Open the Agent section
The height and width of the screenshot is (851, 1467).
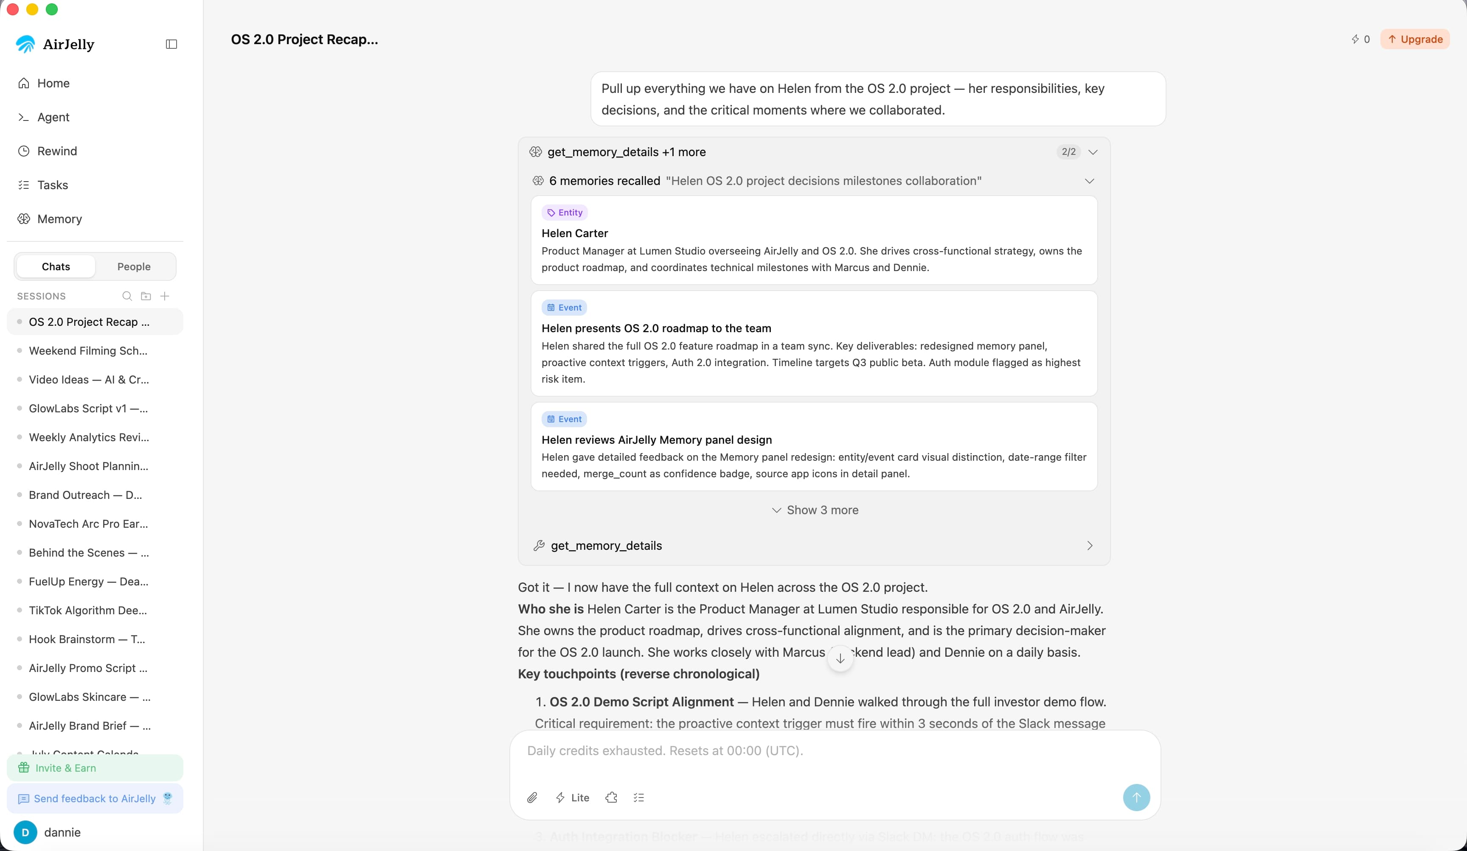coord(95,117)
